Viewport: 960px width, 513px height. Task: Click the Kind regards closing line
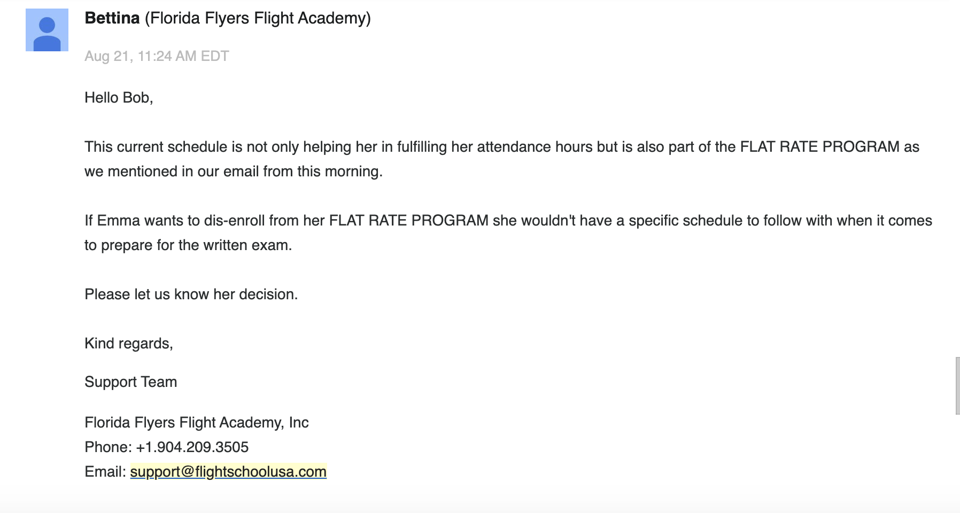[129, 343]
